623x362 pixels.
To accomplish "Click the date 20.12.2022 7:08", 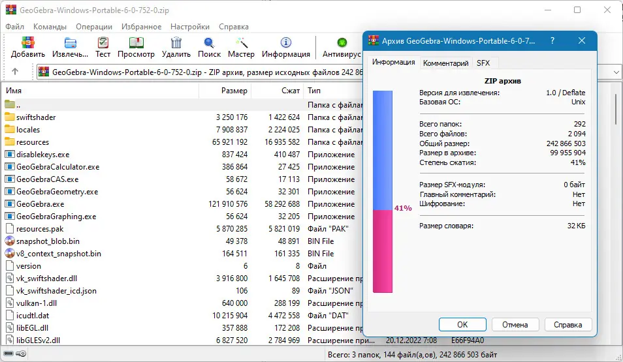I will point(411,340).
